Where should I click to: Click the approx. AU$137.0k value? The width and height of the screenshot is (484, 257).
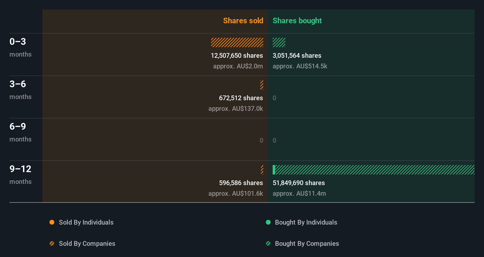tap(236, 108)
